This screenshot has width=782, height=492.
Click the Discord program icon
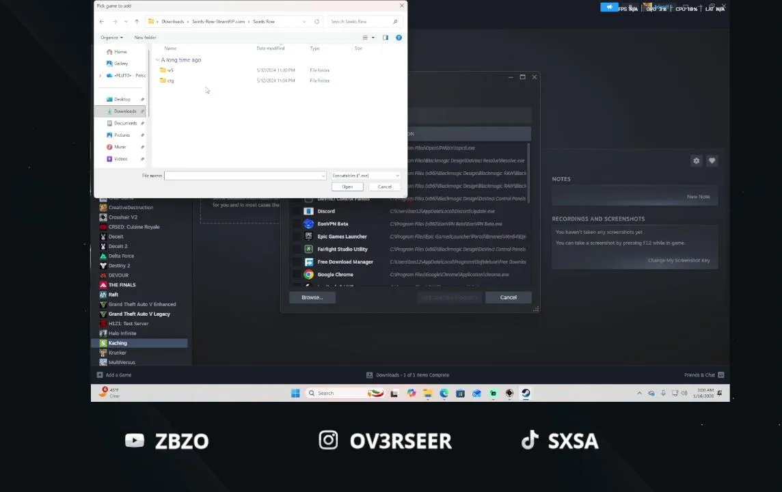(309, 211)
